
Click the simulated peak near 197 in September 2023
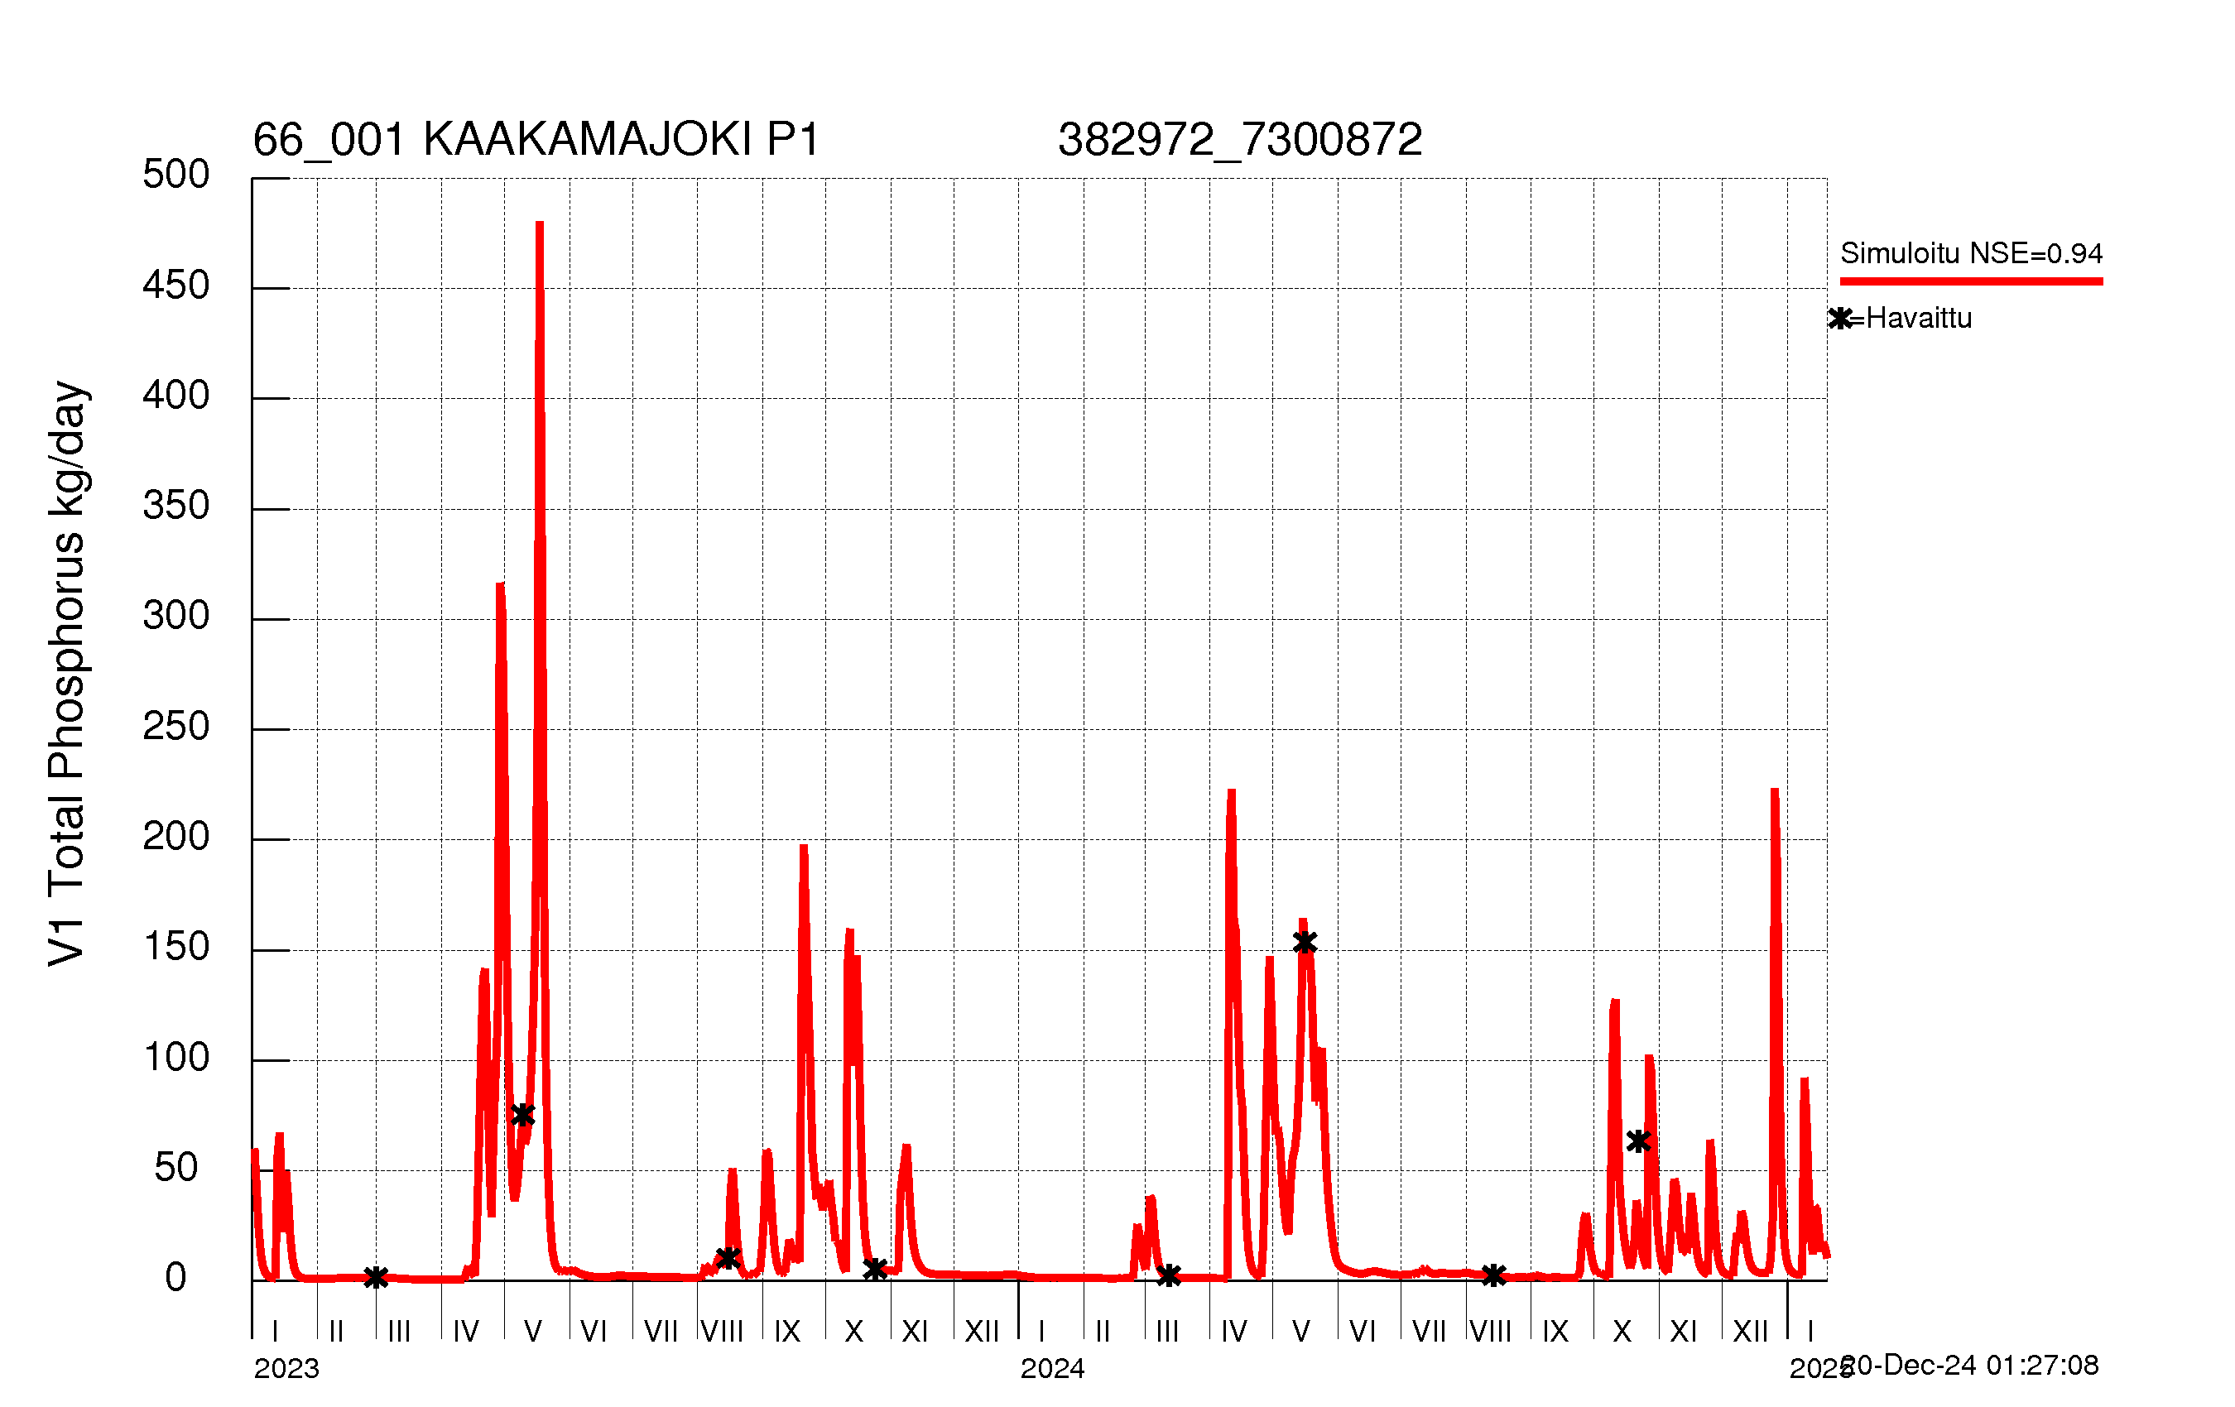804,848
